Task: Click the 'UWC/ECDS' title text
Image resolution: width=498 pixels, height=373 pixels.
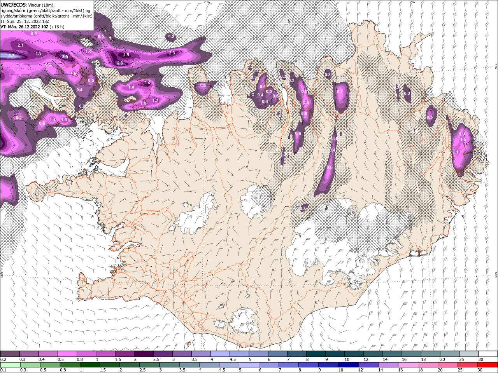Action: pos(13,4)
